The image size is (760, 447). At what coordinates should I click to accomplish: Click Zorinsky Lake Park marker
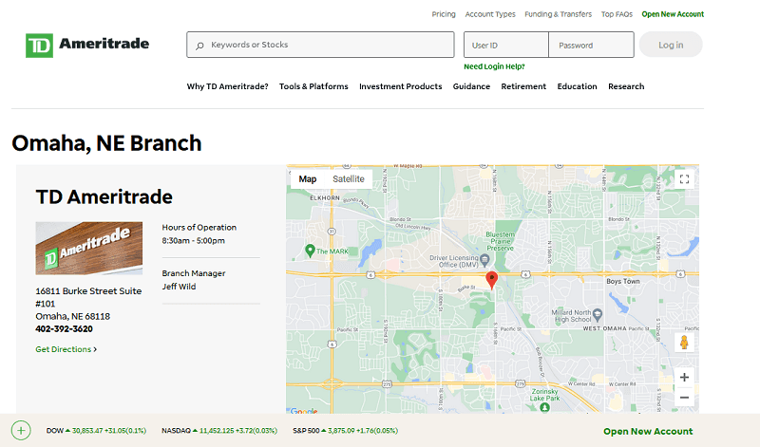pyautogui.click(x=544, y=407)
